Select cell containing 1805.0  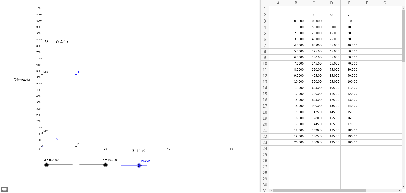click(314, 136)
